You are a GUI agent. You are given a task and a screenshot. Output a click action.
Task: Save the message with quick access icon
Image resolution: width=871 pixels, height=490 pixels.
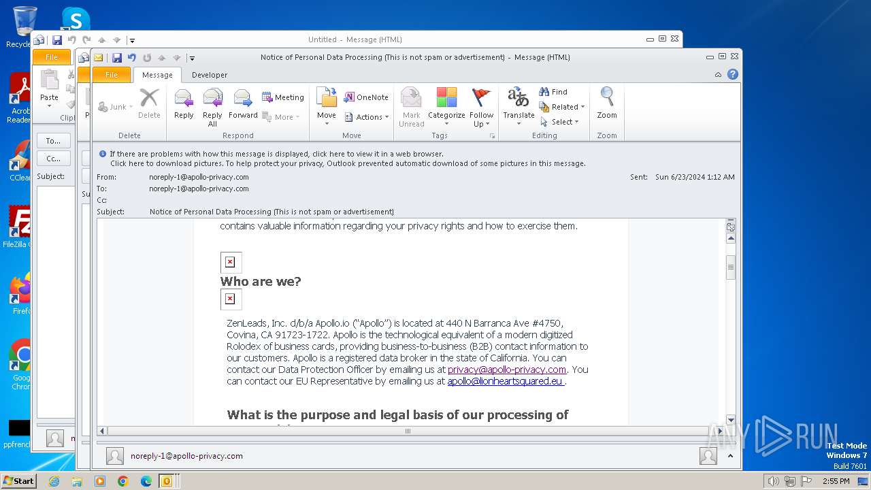coord(117,58)
